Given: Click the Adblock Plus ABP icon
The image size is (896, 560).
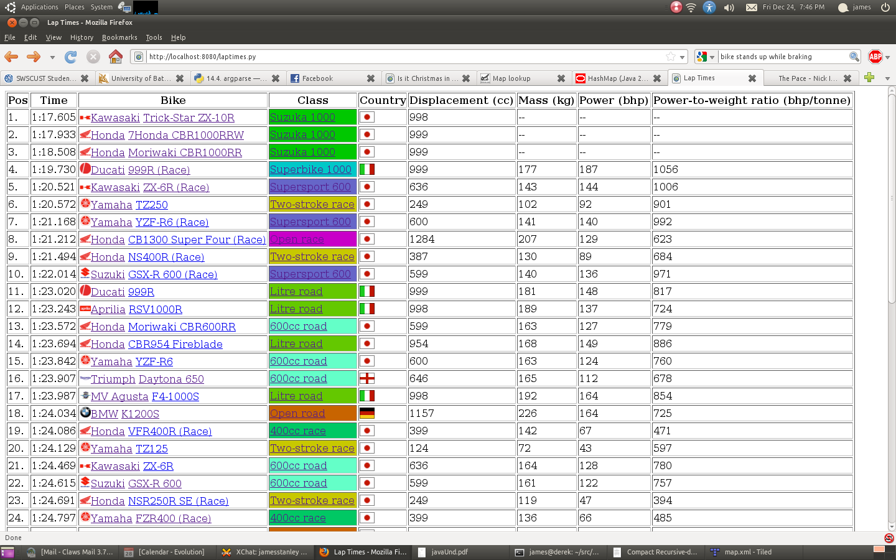Looking at the screenshot, I should [x=875, y=57].
